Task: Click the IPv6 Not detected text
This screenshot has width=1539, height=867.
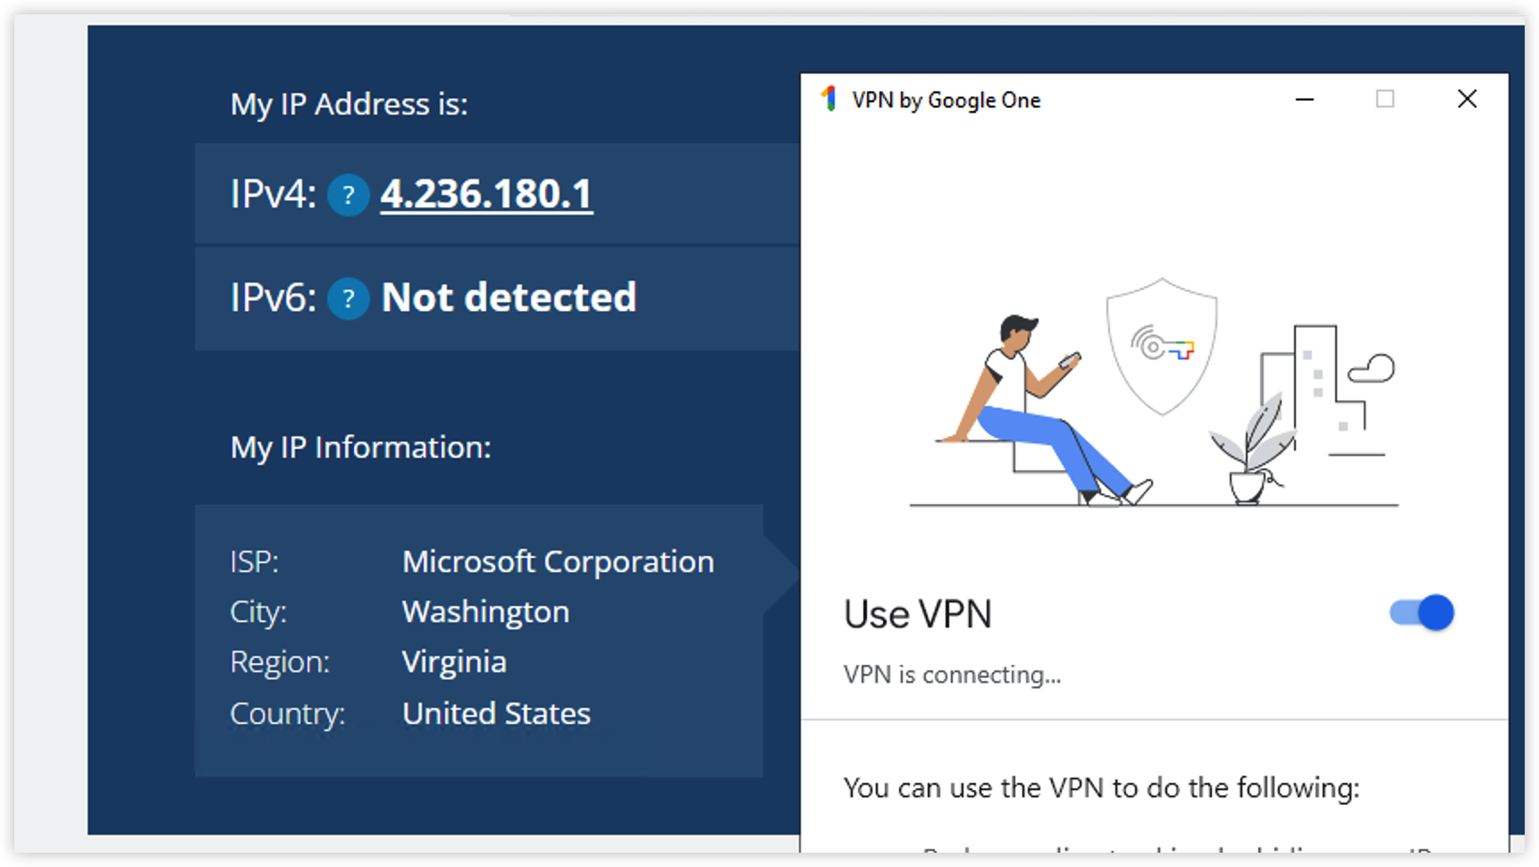Action: point(509,298)
